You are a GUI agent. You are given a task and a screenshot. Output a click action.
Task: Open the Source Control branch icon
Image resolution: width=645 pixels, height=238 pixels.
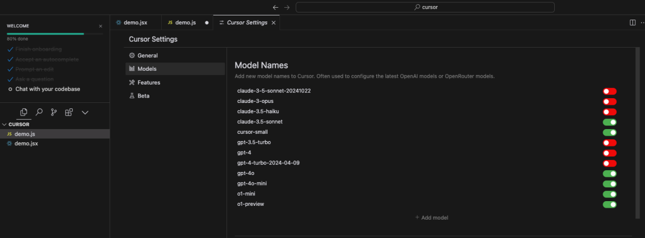point(54,112)
